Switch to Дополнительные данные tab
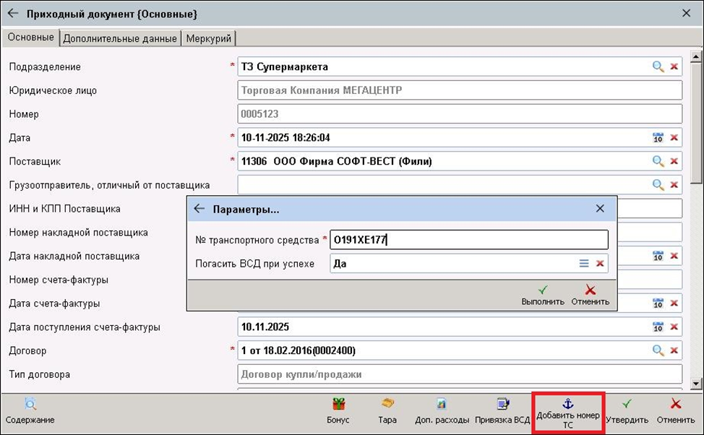Viewport: 704px width, 435px height. point(120,38)
